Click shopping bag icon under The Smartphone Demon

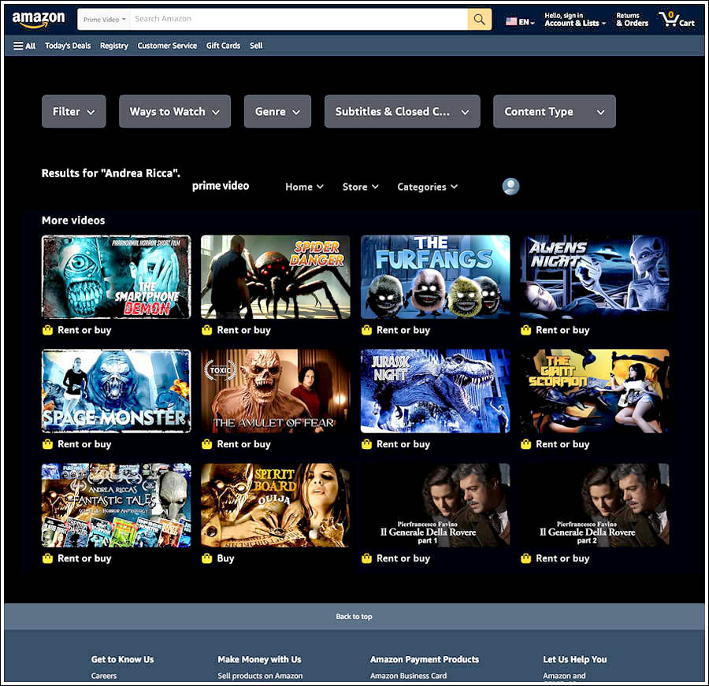click(x=47, y=330)
